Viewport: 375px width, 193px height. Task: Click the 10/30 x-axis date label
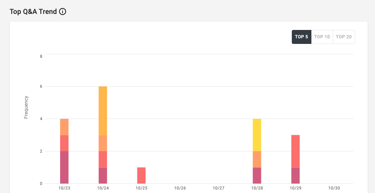[x=334, y=188]
